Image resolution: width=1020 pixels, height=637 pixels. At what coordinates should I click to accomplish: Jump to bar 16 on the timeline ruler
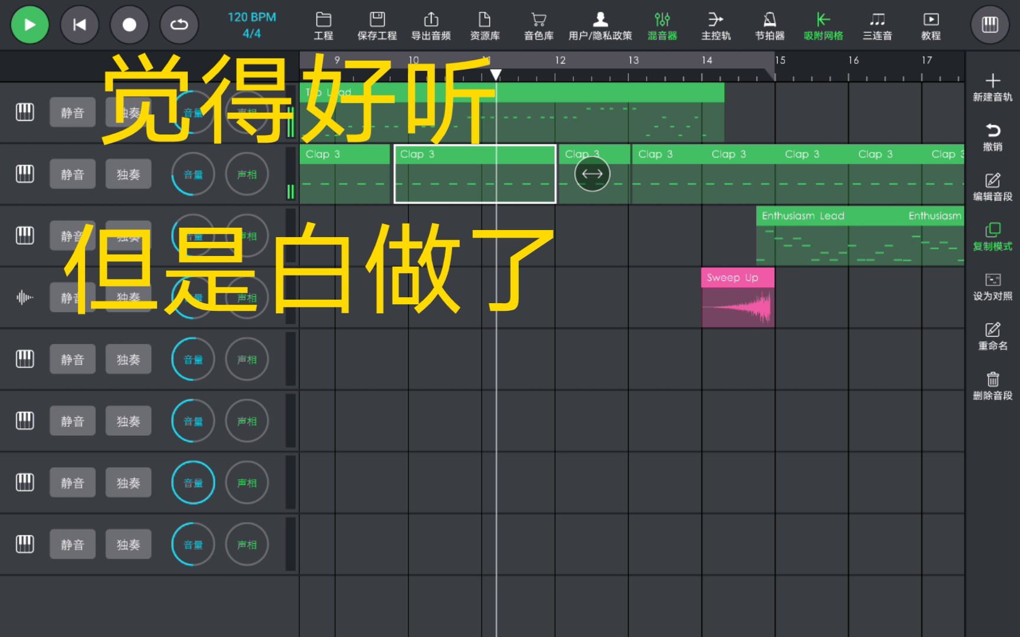(x=853, y=60)
